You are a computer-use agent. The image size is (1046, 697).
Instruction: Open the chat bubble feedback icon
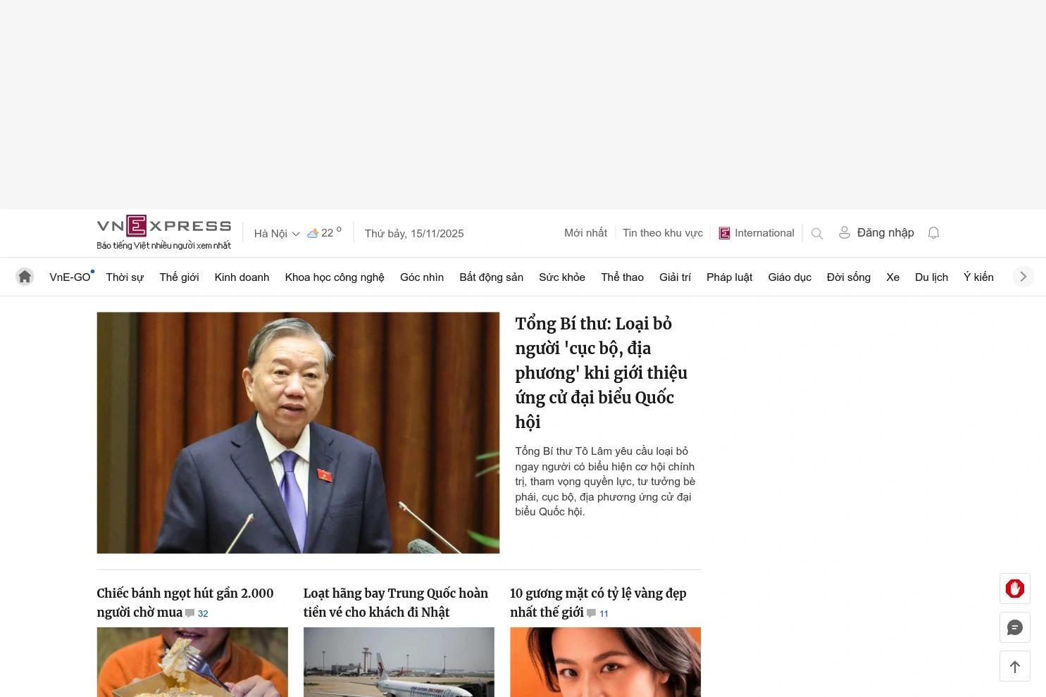pos(1014,627)
